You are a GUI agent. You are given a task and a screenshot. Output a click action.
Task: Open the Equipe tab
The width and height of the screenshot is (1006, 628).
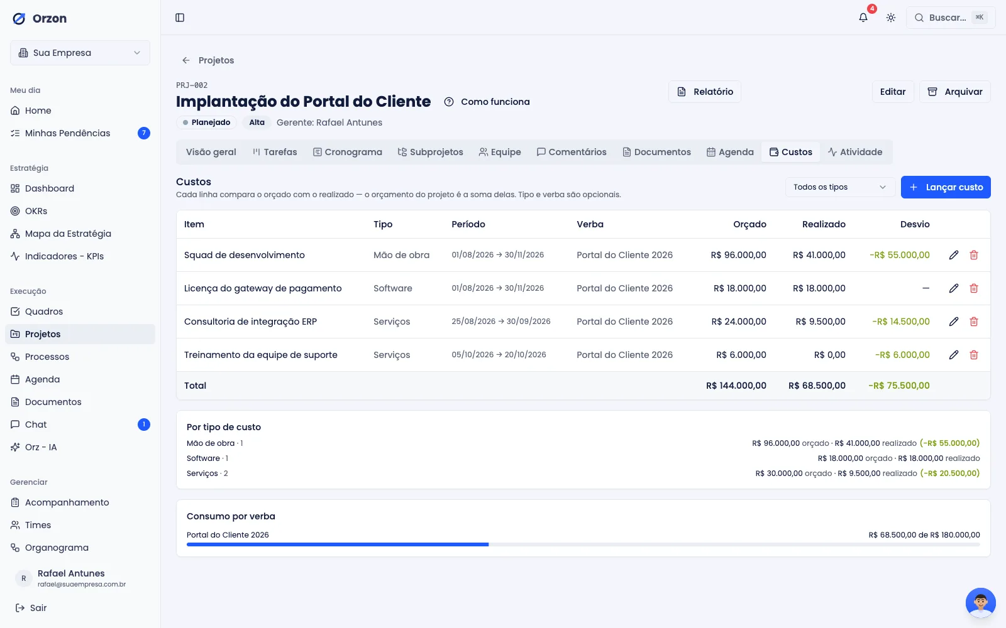point(500,152)
